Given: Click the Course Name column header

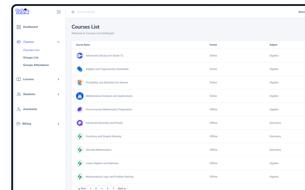Looking at the screenshot, I should coord(83,45).
